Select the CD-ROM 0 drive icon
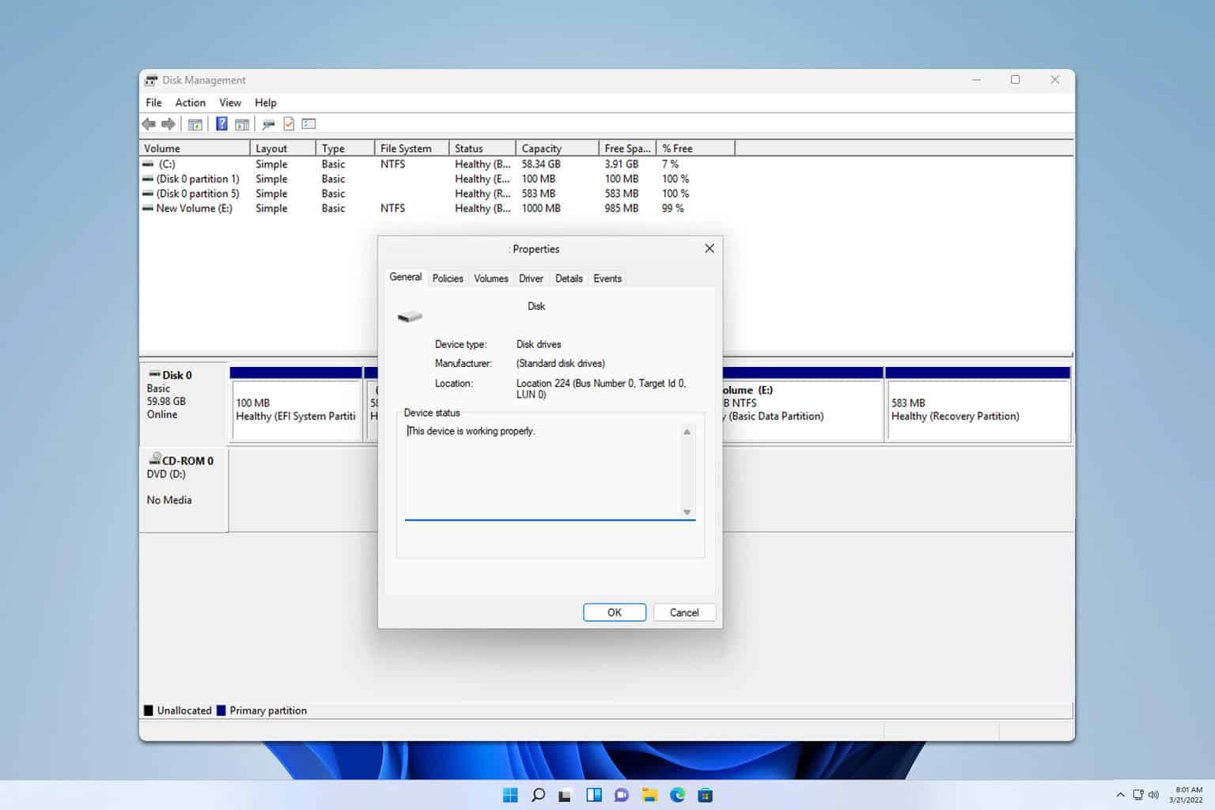This screenshot has height=810, width=1215. (x=155, y=459)
